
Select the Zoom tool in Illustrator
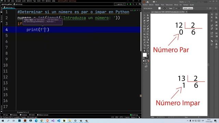coord(148,51)
